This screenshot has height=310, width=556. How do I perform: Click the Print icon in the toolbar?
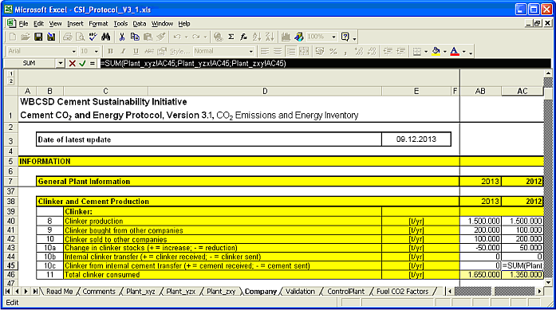pyautogui.click(x=67, y=37)
